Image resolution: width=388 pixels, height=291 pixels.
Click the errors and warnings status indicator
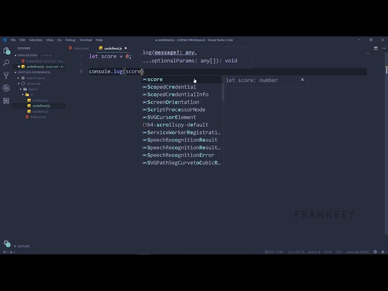coord(9,252)
